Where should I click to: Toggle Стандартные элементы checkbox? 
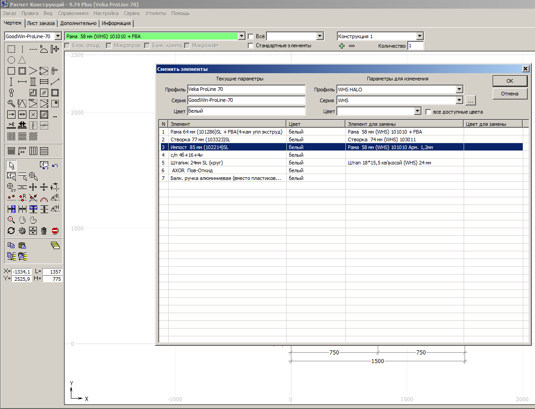(x=251, y=45)
